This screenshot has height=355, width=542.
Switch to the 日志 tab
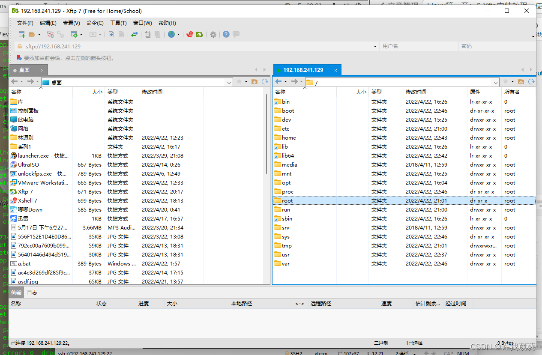coord(32,292)
